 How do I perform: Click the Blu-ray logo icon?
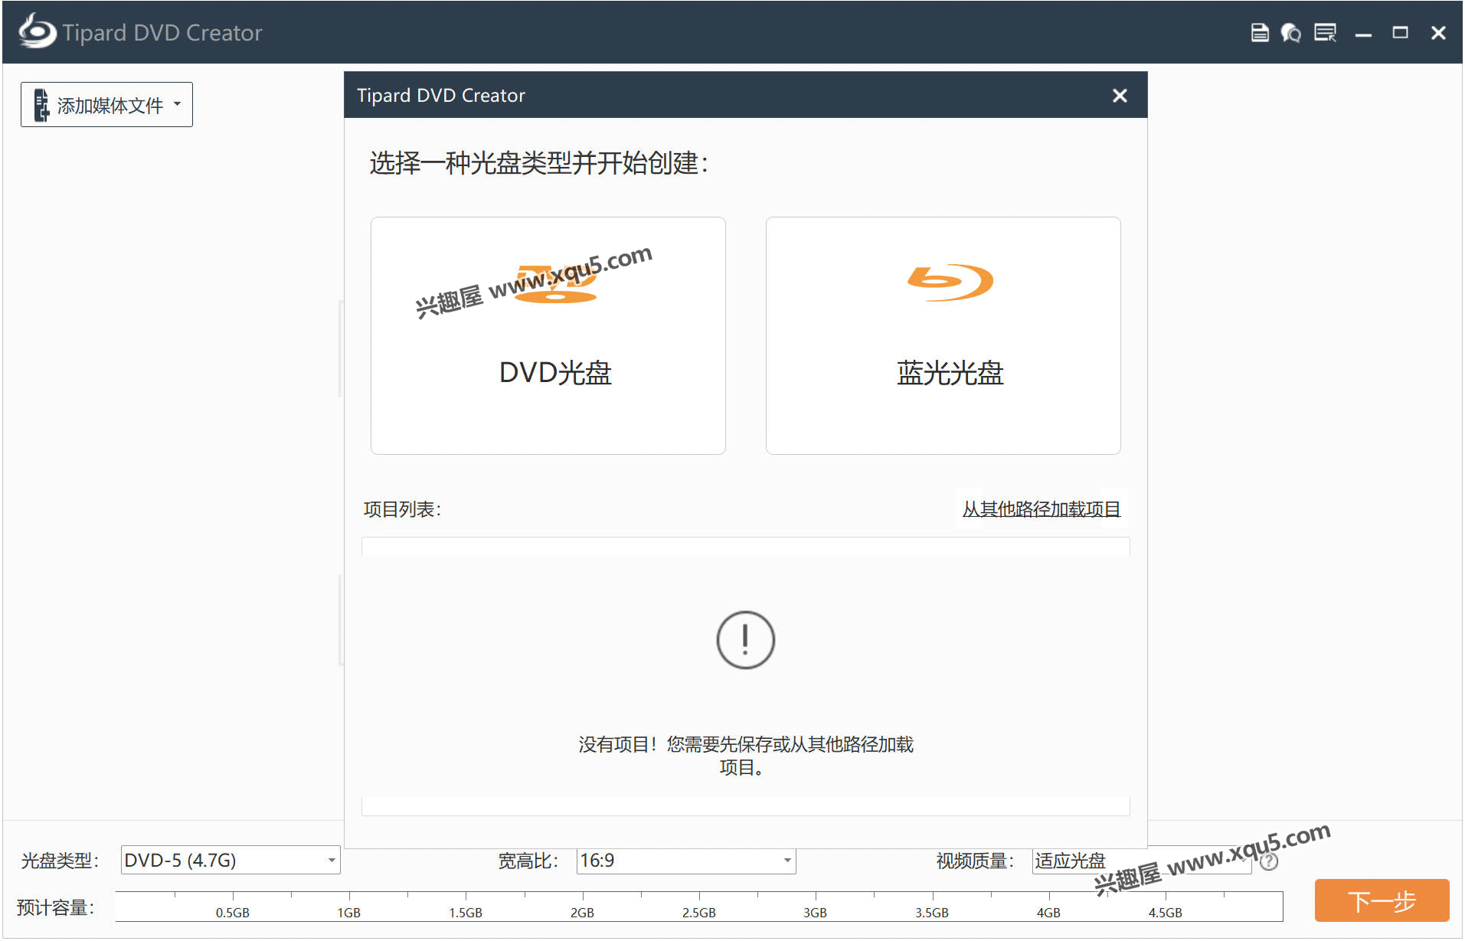tap(950, 283)
